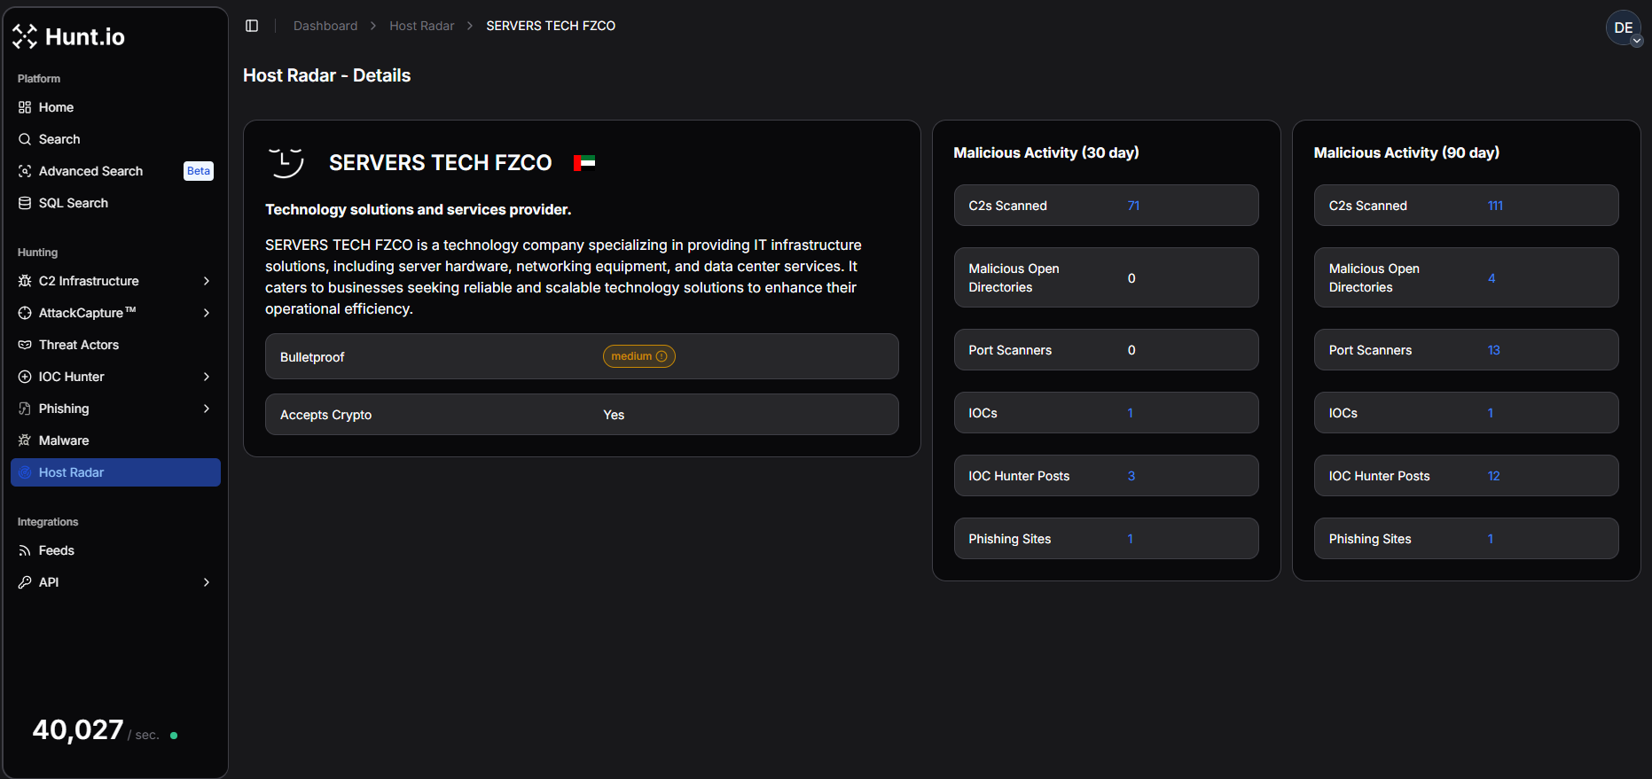Image resolution: width=1652 pixels, height=779 pixels.
Task: Click the Malware bug icon
Action: (25, 440)
